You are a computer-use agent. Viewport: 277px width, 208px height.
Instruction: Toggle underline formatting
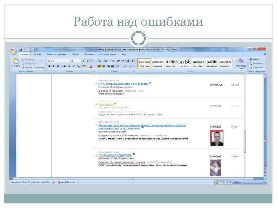[x=58, y=66]
